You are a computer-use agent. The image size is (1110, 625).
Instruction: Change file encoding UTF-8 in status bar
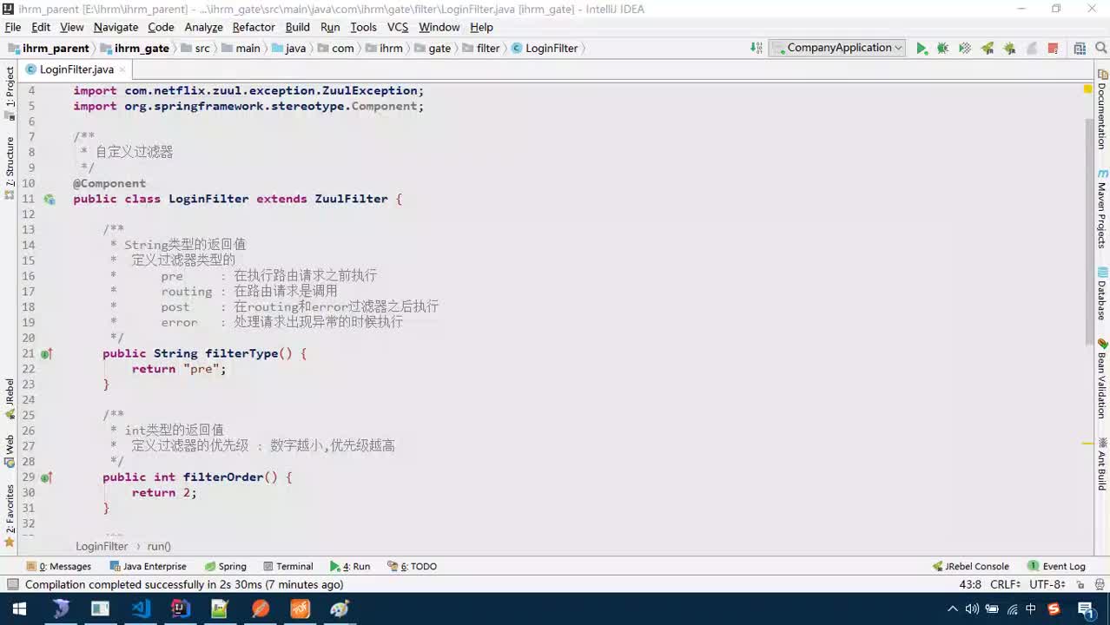(1047, 584)
